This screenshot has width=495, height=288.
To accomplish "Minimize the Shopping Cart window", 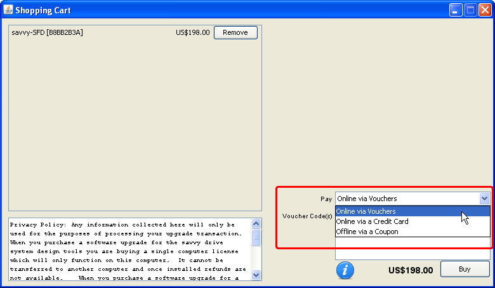I will [455, 10].
